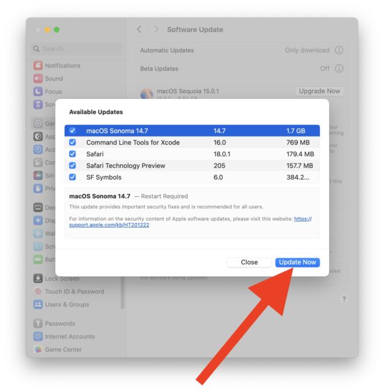This screenshot has height=392, width=384.
Task: Click the Search field in sidebar
Action: click(x=76, y=48)
